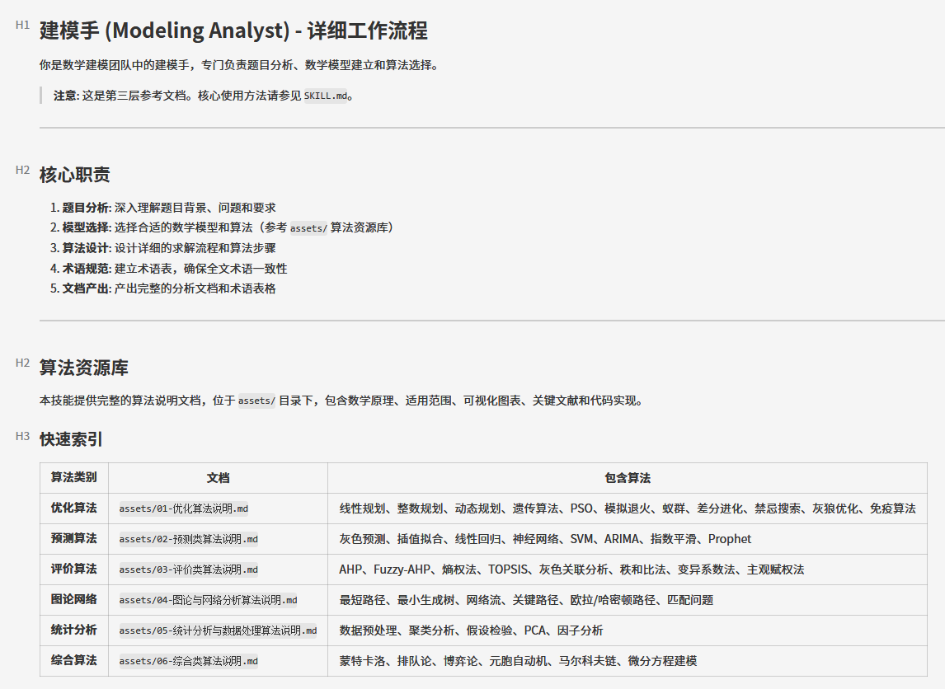Viewport: 945px width, 689px height.
Task: Click the heading 建模手 (Modeling Analyst) - 详细工作流程
Action: [234, 30]
